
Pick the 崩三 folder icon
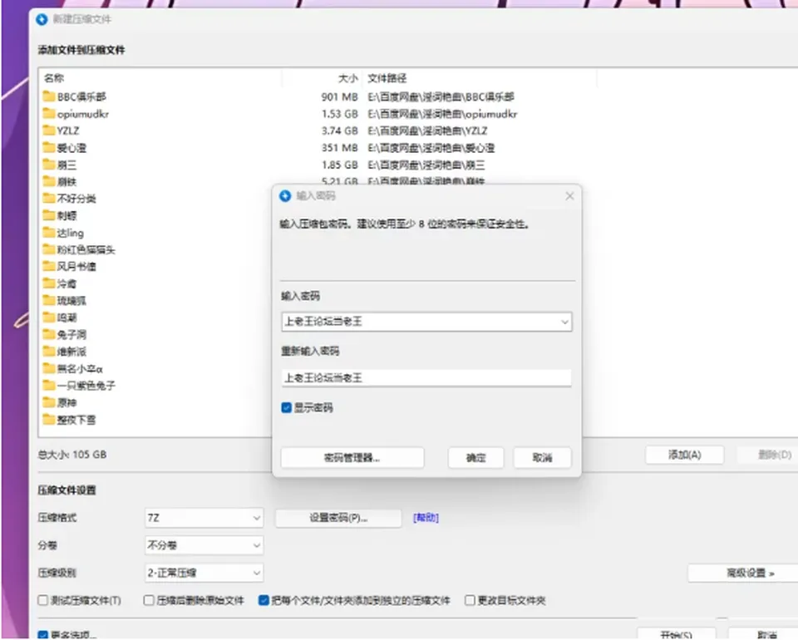49,165
